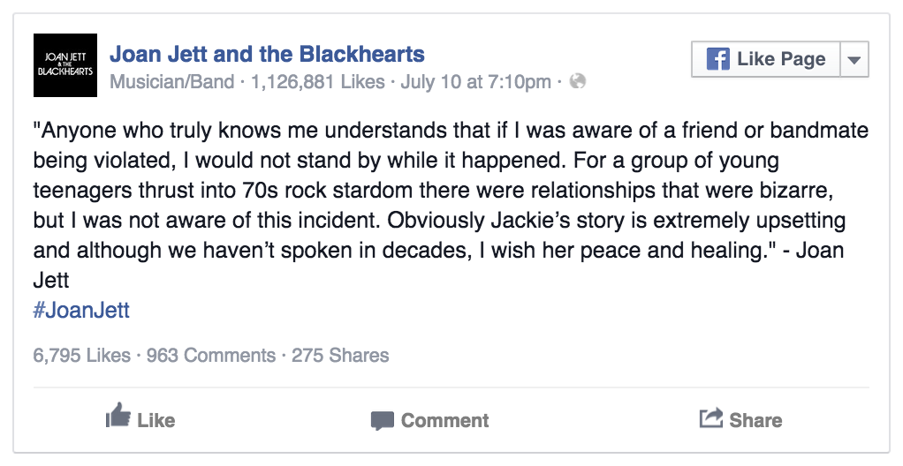View the 275 Shares link
The image size is (903, 466).
[x=340, y=355]
